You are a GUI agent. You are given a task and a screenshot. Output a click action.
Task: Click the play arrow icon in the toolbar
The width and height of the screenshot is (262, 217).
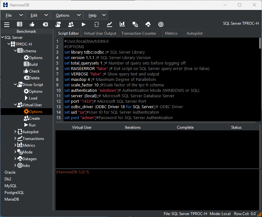pyautogui.click(x=83, y=24)
